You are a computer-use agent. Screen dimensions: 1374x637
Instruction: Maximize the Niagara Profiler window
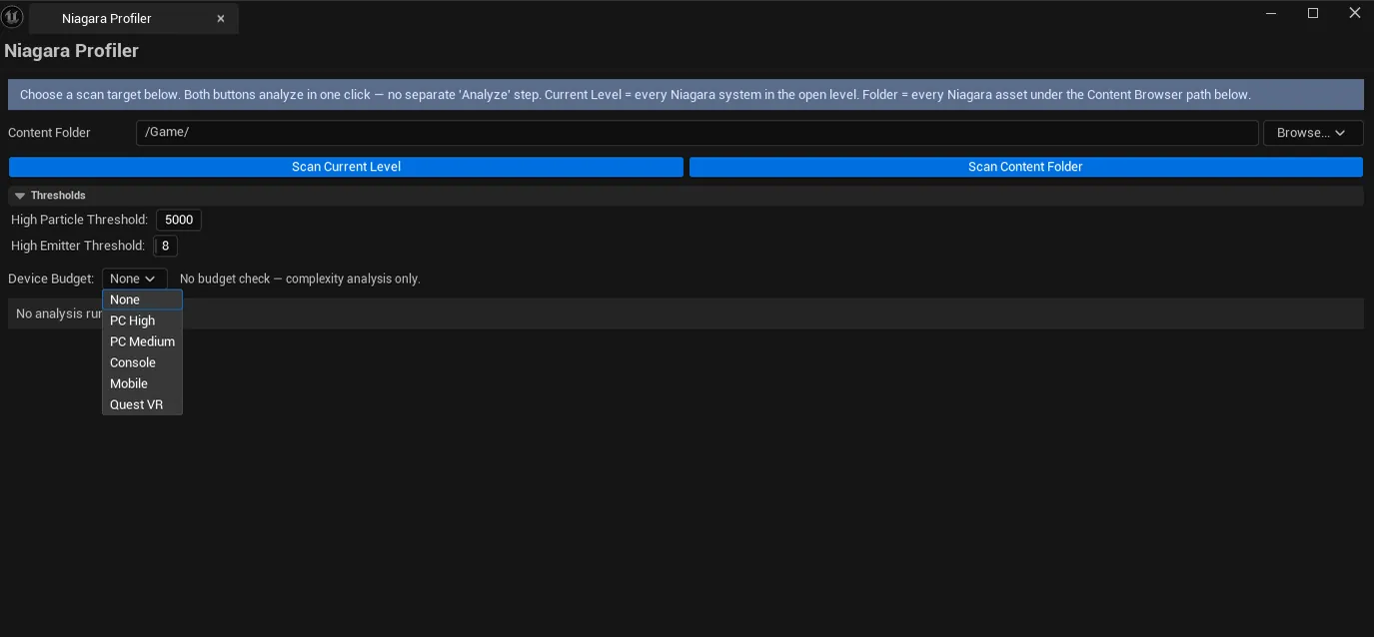pyautogui.click(x=1313, y=13)
